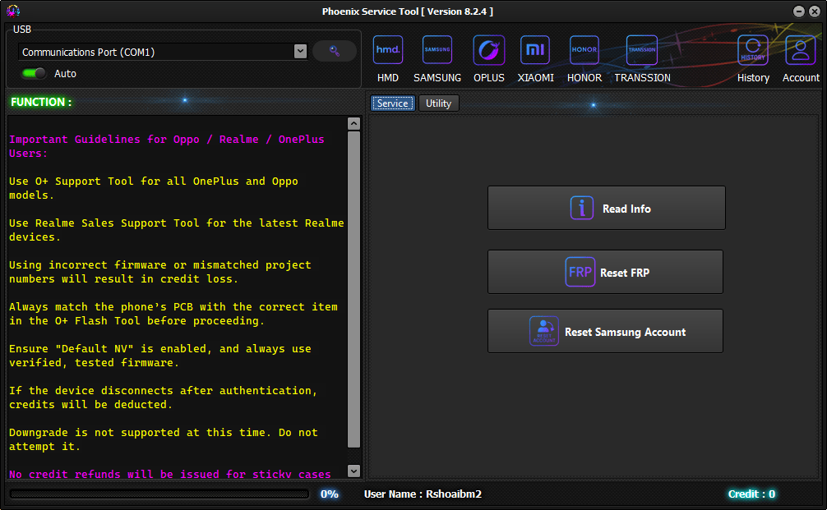Click the Reset FRP button
This screenshot has height=510, width=827.
coord(605,272)
